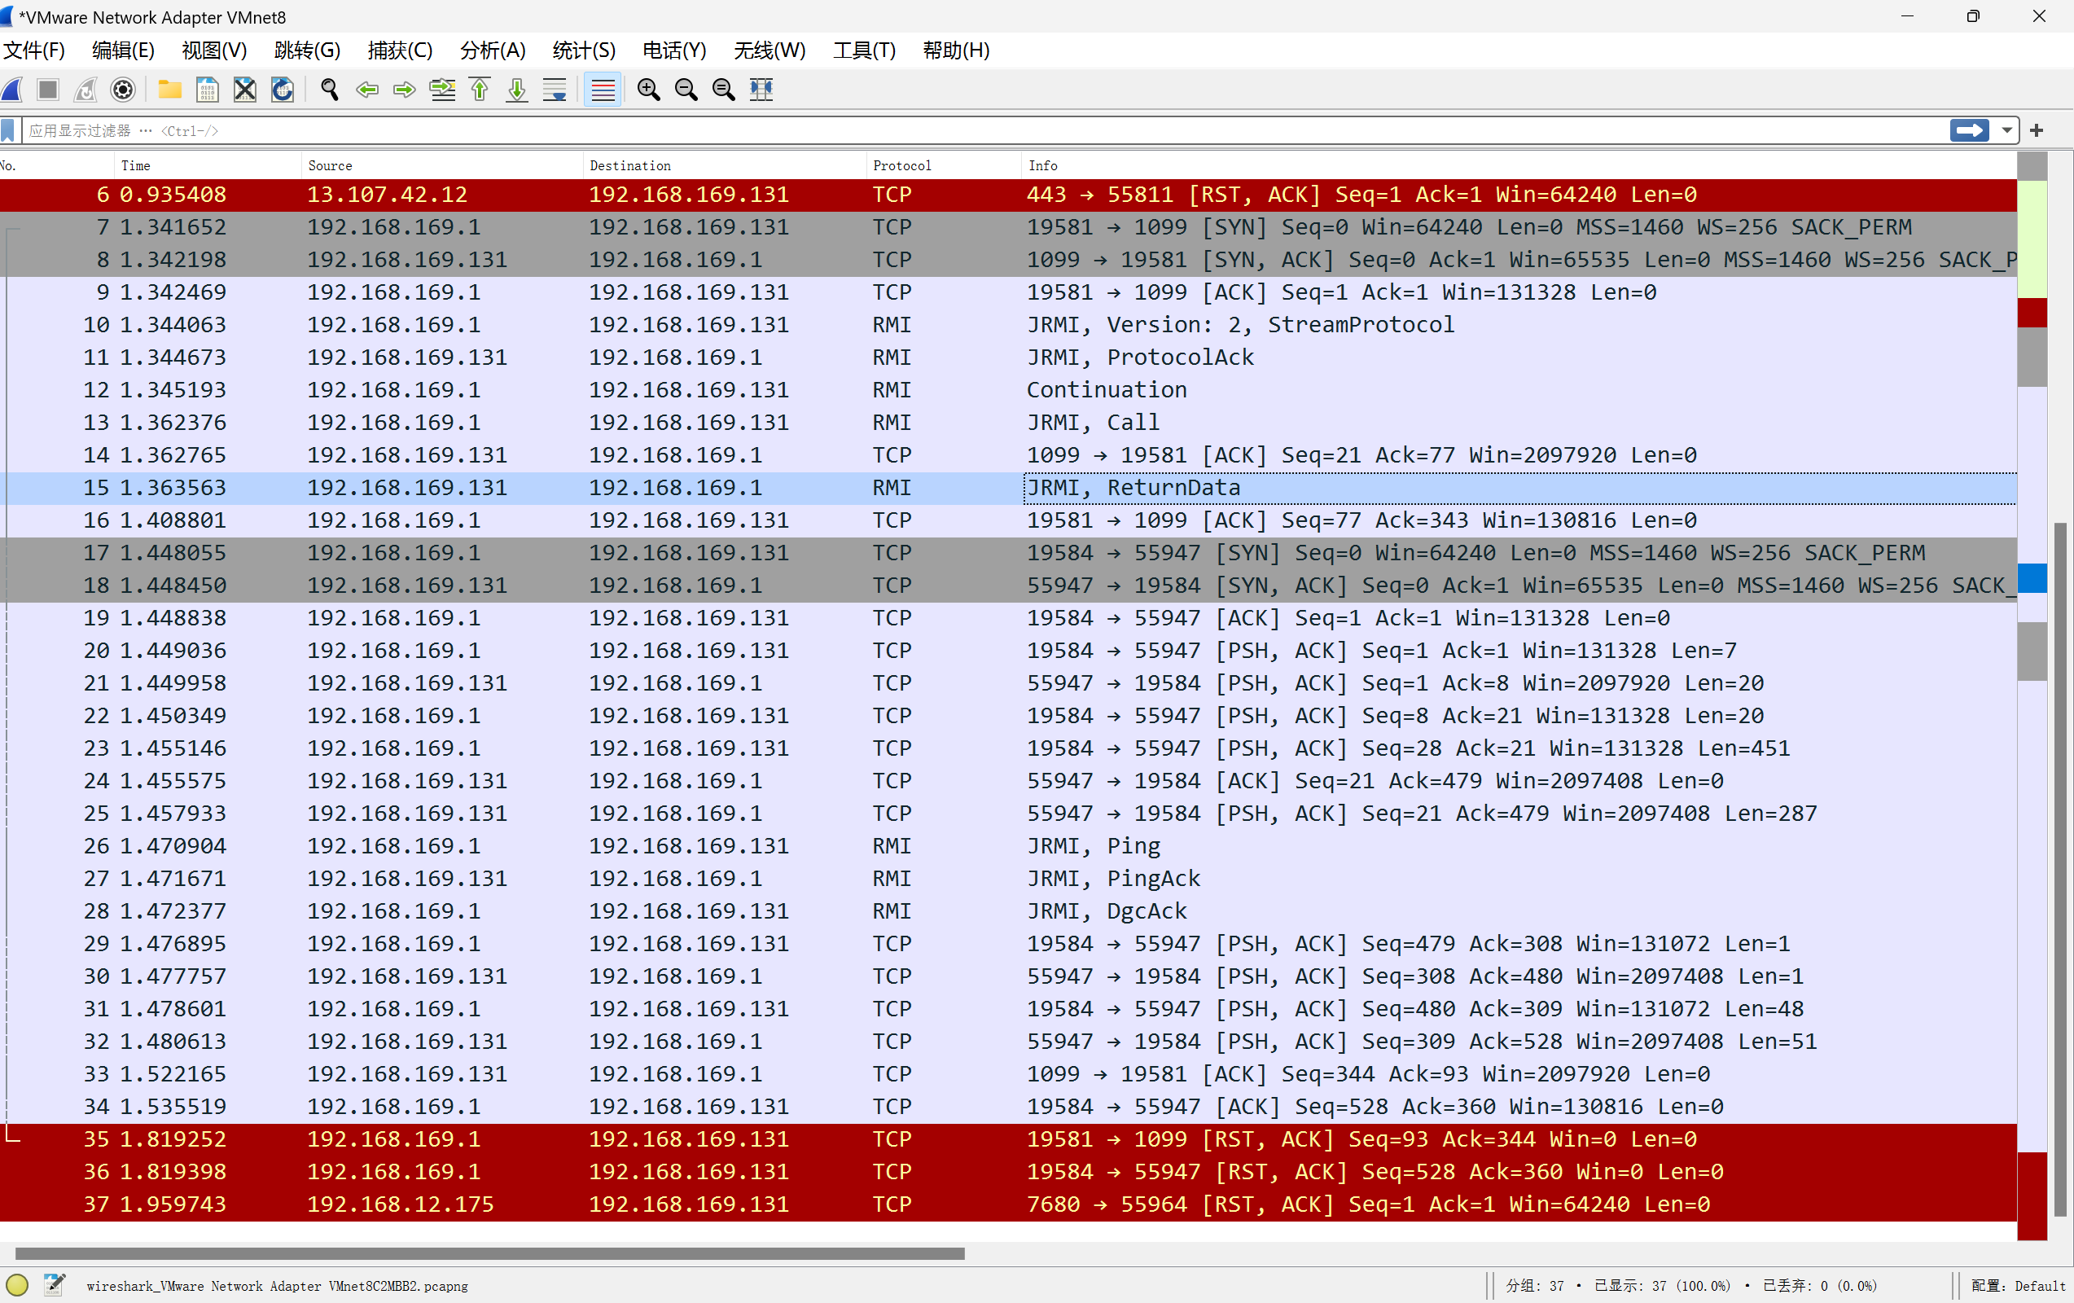Select packet 28 JRMI DgcAck

(1008, 911)
